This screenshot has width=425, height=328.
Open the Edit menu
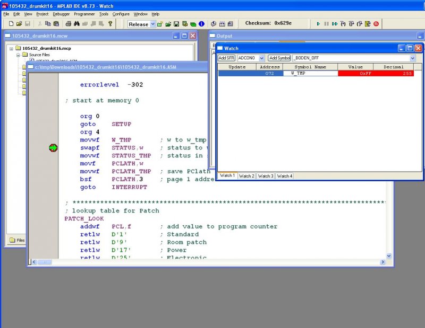click(16, 14)
